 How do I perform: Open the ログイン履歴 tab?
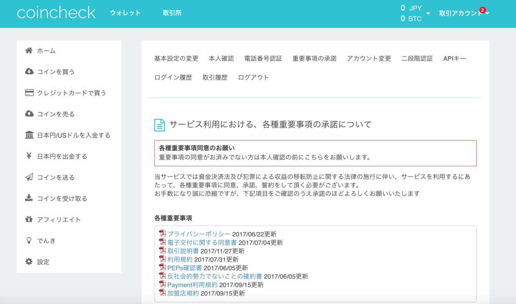pos(173,77)
